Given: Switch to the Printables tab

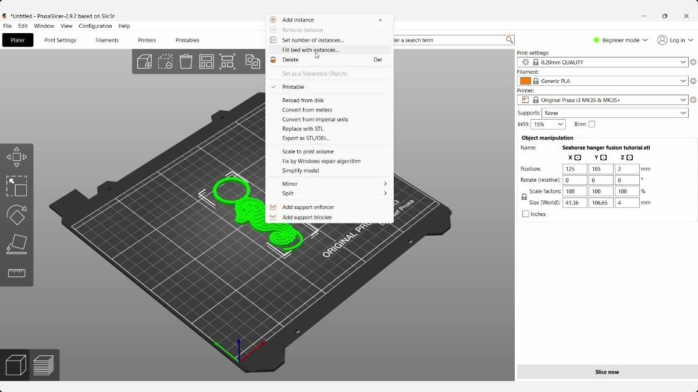Looking at the screenshot, I should coord(187,40).
